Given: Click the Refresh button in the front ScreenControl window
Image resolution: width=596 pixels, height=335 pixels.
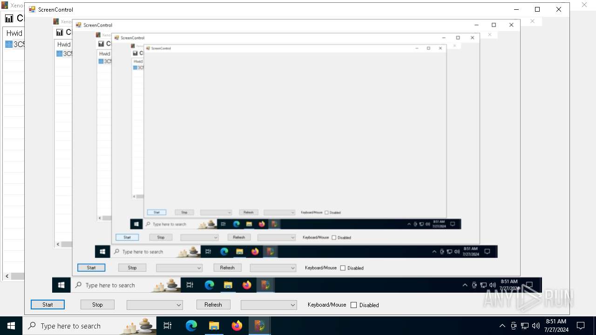Looking at the screenshot, I should pos(213,305).
